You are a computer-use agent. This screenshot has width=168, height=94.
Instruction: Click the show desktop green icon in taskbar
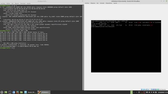(x=6, y=92)
